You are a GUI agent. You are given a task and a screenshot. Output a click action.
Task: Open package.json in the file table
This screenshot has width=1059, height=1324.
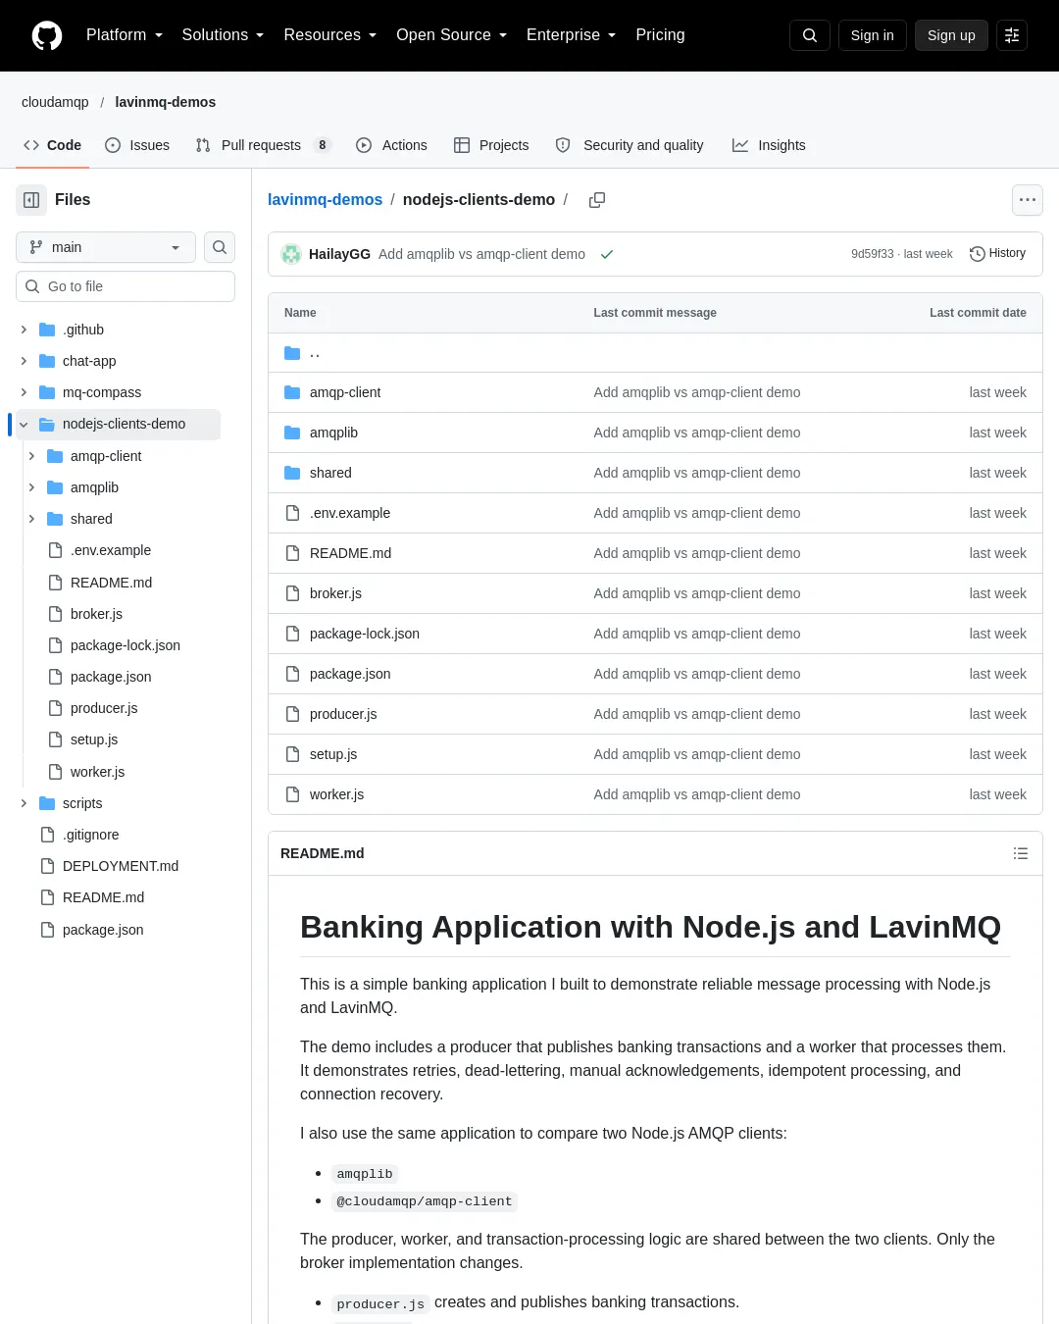point(350,674)
